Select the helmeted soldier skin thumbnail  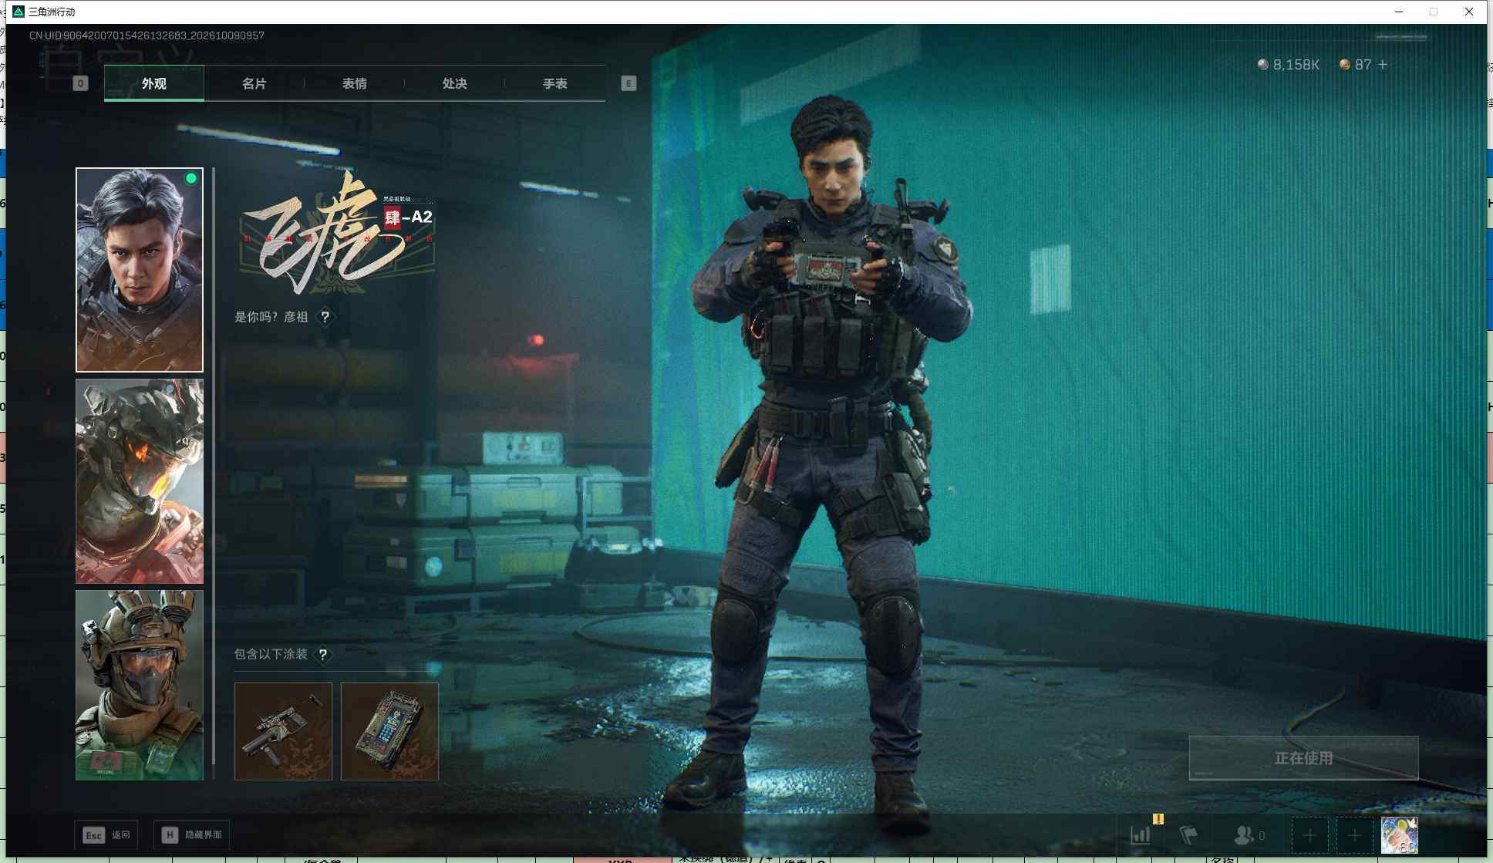coord(140,686)
